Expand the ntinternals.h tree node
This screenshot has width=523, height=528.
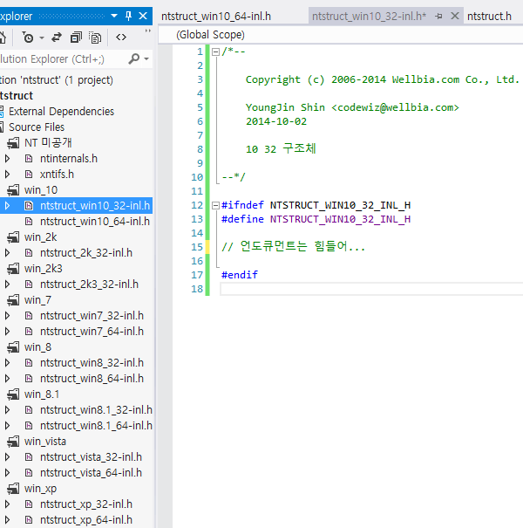[8, 159]
